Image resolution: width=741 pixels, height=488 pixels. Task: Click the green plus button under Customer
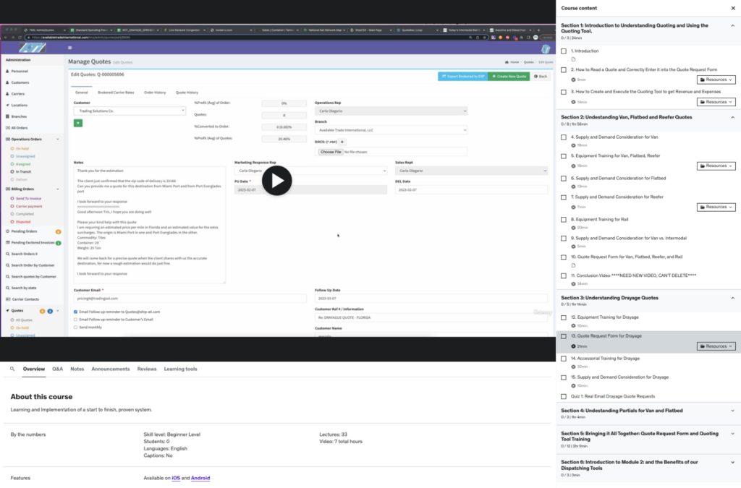click(78, 123)
